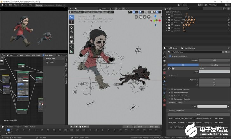Click the Environment Light Color swatch
The image size is (231, 139).
pos(214,72)
